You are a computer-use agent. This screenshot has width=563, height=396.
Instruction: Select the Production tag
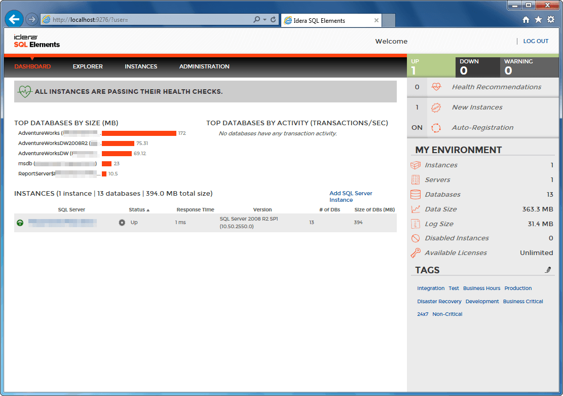(x=518, y=288)
